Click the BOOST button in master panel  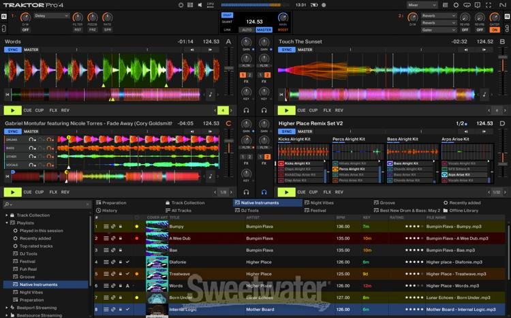pyautogui.click(x=283, y=30)
